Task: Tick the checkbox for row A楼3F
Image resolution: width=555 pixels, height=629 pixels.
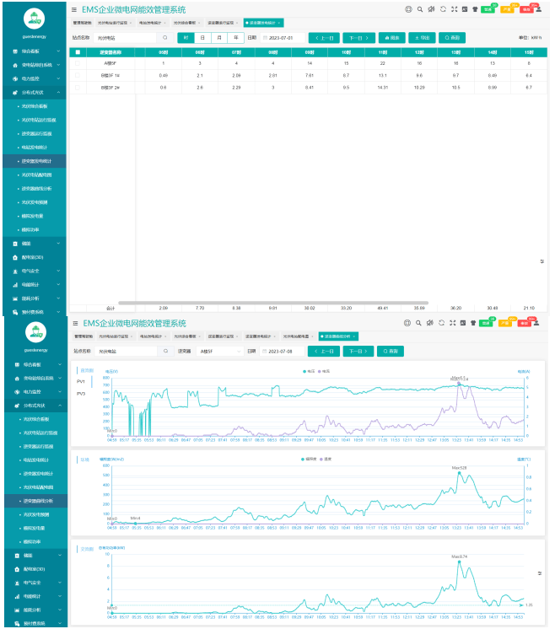Action: tap(78, 63)
